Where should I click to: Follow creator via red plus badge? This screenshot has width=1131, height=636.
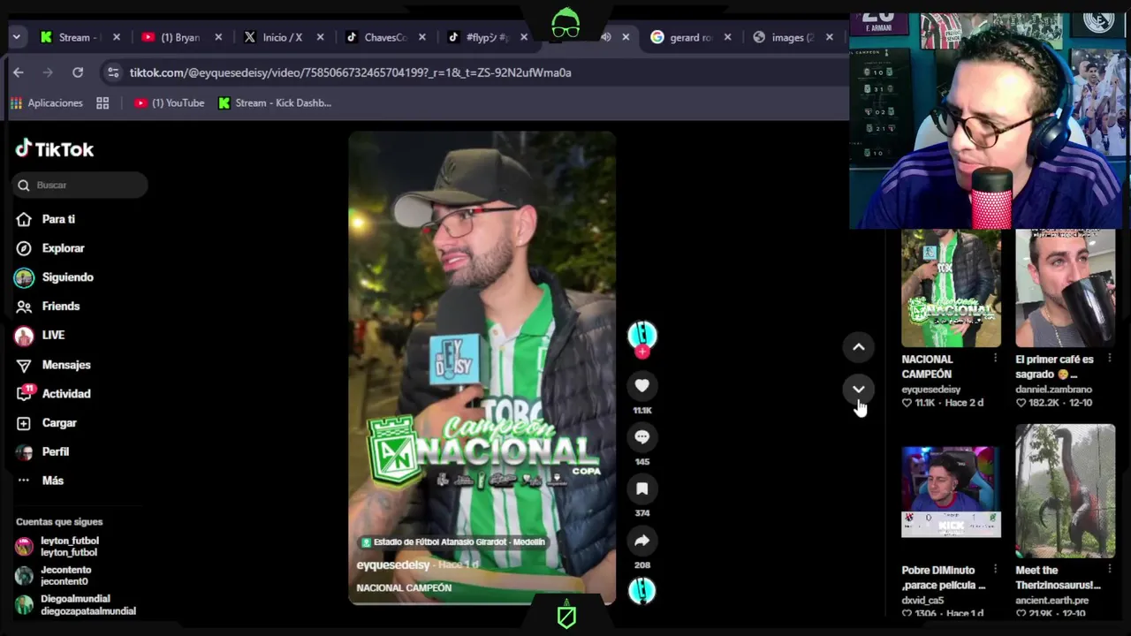point(642,352)
